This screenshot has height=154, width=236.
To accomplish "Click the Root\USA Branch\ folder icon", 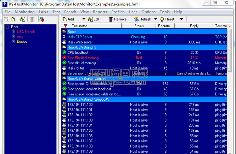I will (x=64, y=47).
